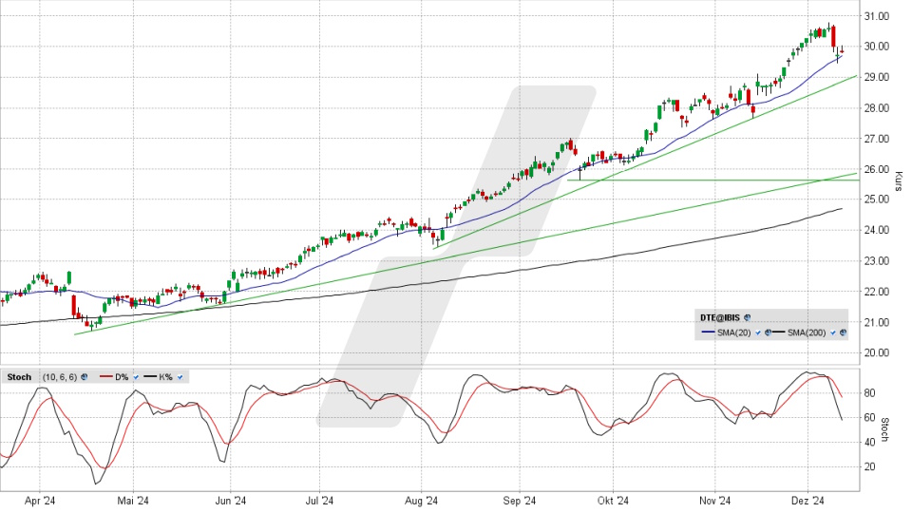Click the 27.00 price axis value
The width and height of the screenshot is (912, 513).
pyautogui.click(x=877, y=139)
